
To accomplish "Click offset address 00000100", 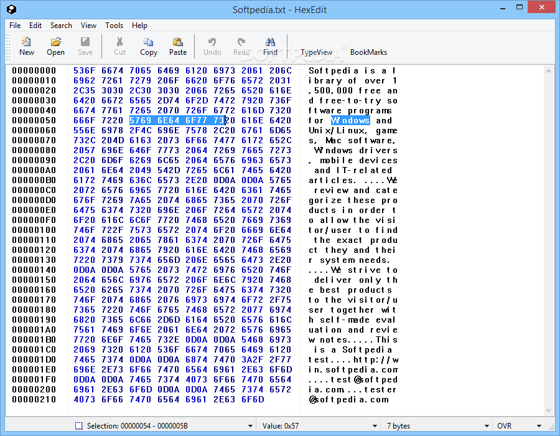I will 34,230.
